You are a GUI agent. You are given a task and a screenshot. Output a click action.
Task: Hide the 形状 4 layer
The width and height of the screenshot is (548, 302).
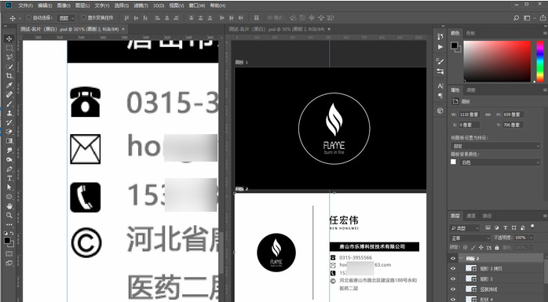point(453,299)
